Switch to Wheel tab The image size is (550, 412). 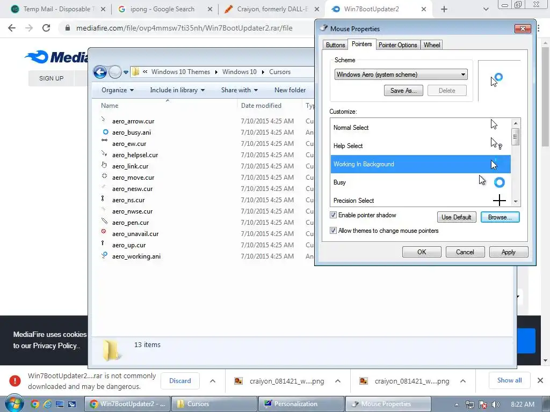[x=432, y=45]
